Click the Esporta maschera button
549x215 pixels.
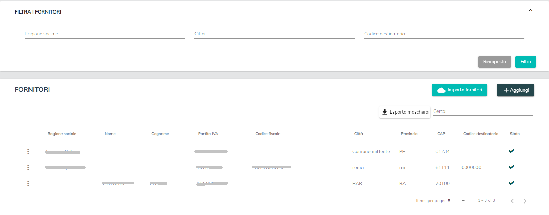tap(405, 112)
